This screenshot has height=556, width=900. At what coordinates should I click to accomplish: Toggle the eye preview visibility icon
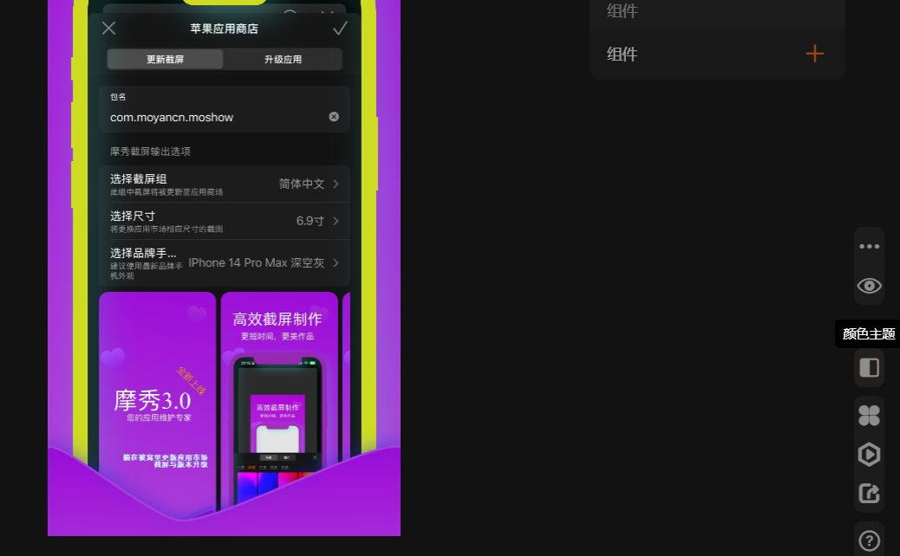click(869, 286)
